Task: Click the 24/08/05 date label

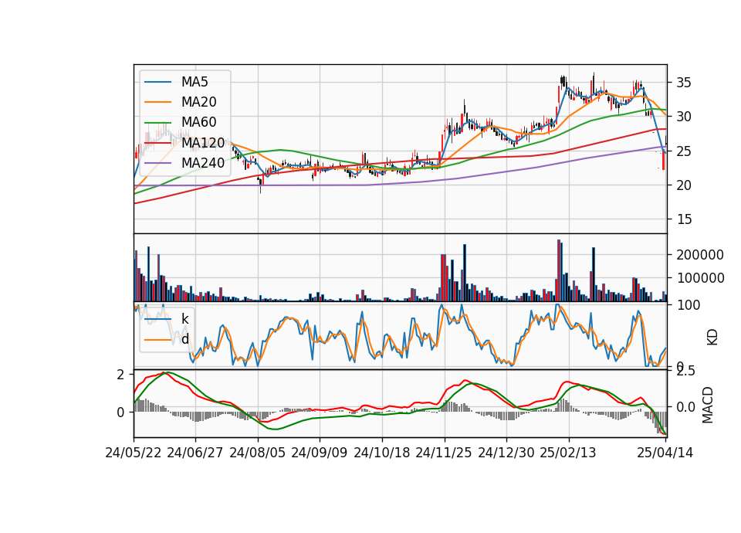Action: tap(258, 453)
